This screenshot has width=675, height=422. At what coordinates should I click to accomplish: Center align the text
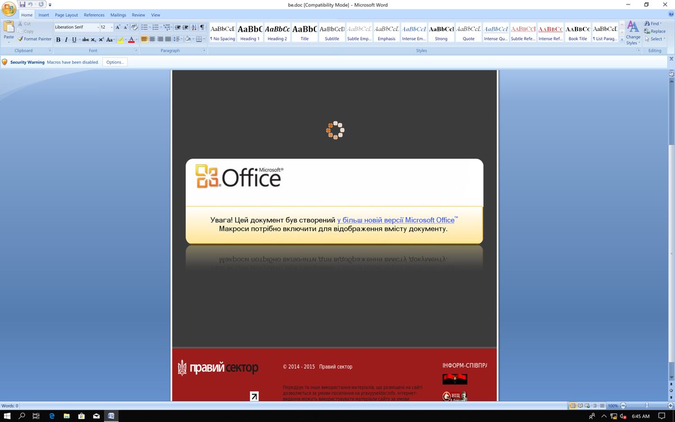point(152,39)
